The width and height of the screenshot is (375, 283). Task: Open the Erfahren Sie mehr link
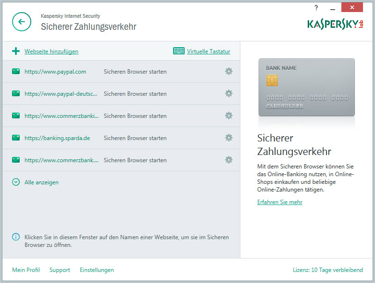tap(280, 202)
